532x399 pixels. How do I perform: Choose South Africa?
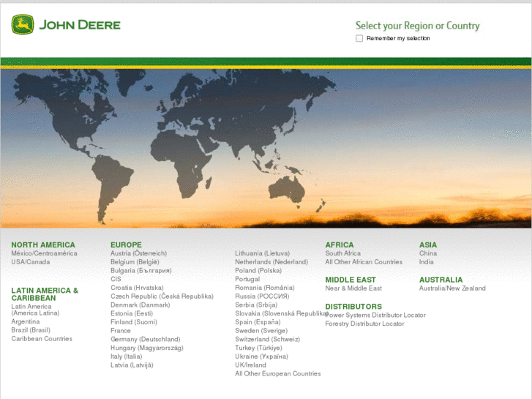(x=343, y=253)
